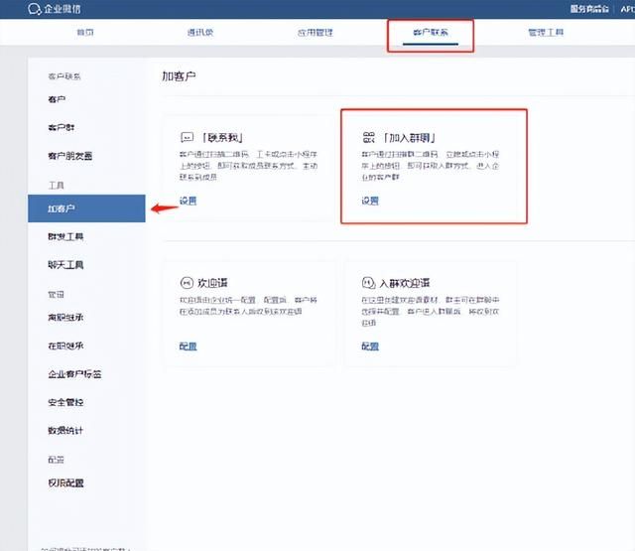Click the 「加入群聊」 description text
This screenshot has height=551, width=635.
point(430,165)
